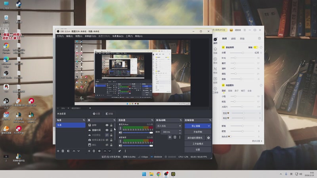Toggle split compare icon in beauty panel
Image resolution: width=317 pixels, height=178 pixels.
260,38
